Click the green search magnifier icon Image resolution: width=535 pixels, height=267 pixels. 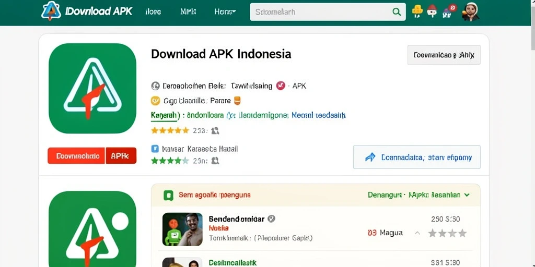[x=397, y=12]
